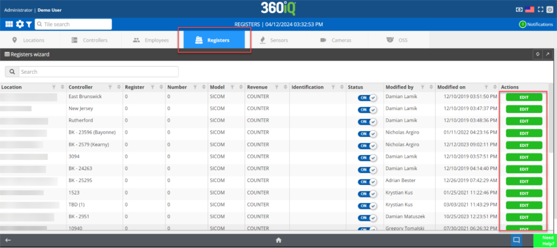Open the Controller column filter dropdown
Image resolution: width=557 pixels, height=248 pixels.
[112, 87]
